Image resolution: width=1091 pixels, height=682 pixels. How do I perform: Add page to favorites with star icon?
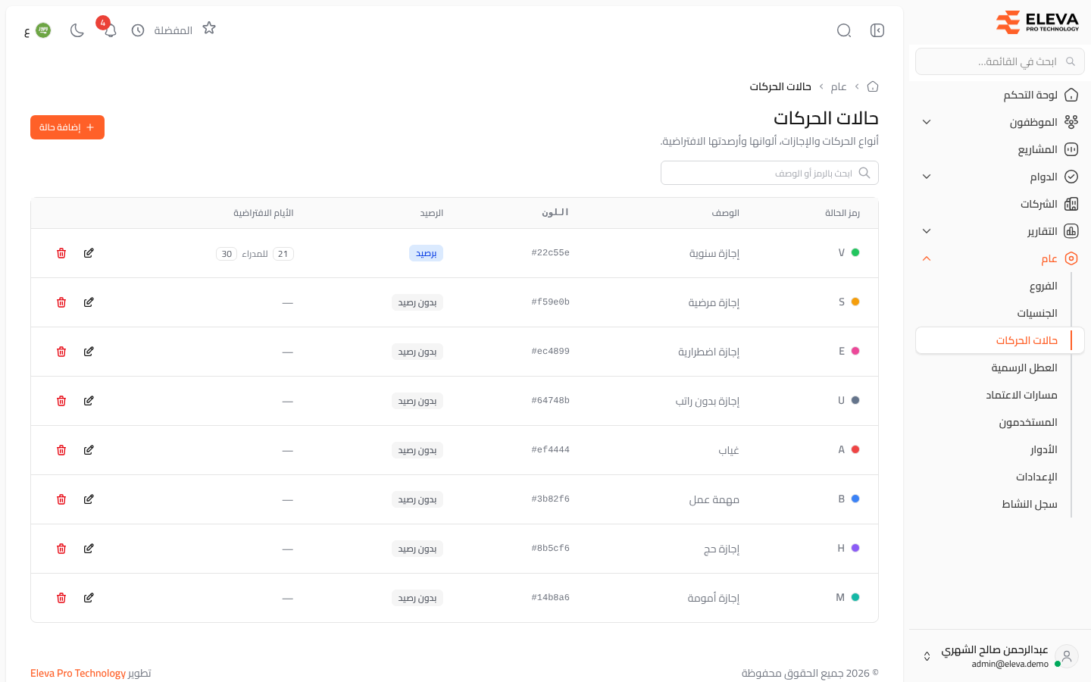(x=209, y=28)
